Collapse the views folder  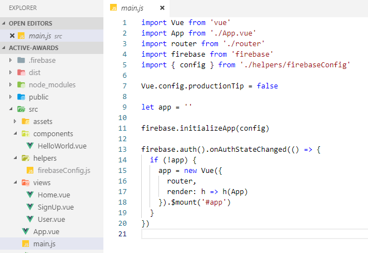click(15, 182)
